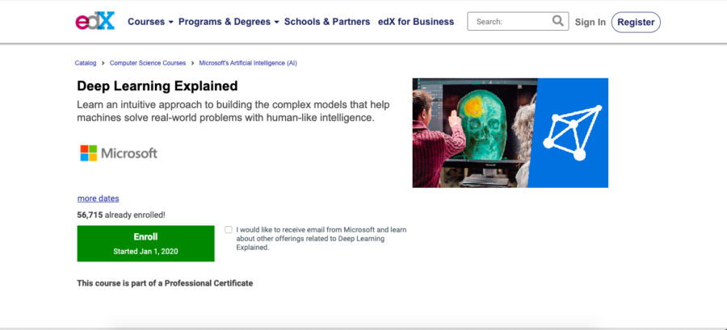The image size is (727, 330).
Task: Click the more dates link
Action: pyautogui.click(x=99, y=198)
